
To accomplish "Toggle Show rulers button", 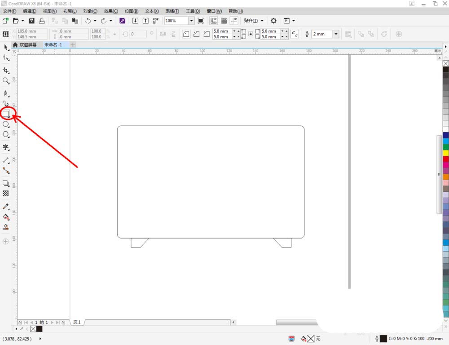I will click(213, 21).
